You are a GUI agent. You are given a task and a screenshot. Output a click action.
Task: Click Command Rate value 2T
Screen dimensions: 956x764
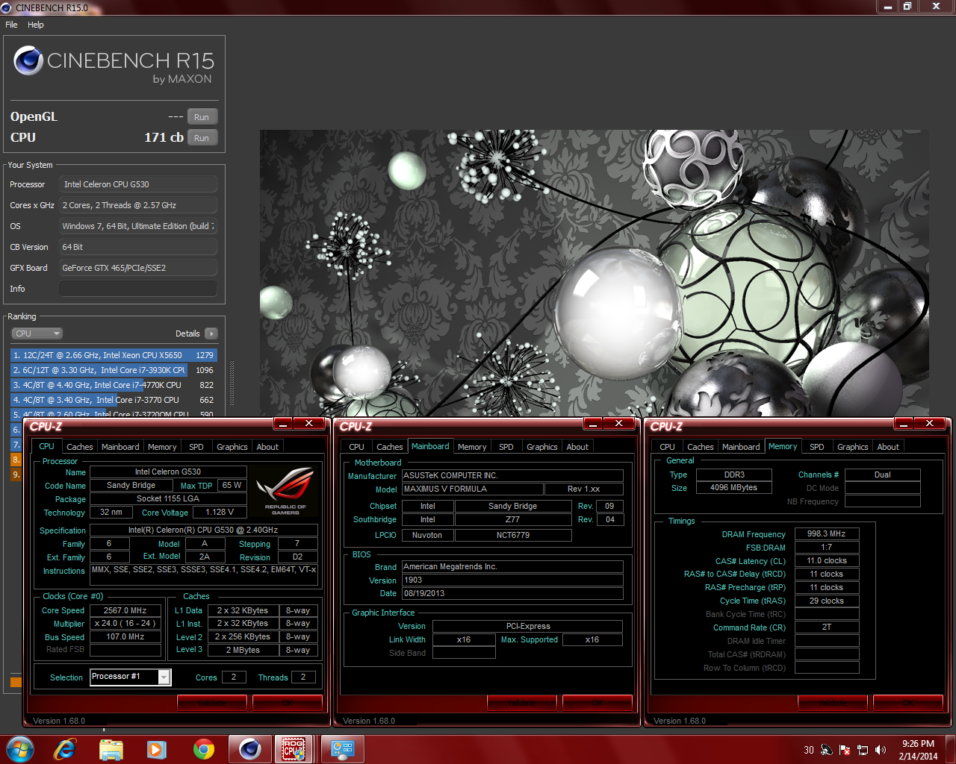tap(827, 627)
